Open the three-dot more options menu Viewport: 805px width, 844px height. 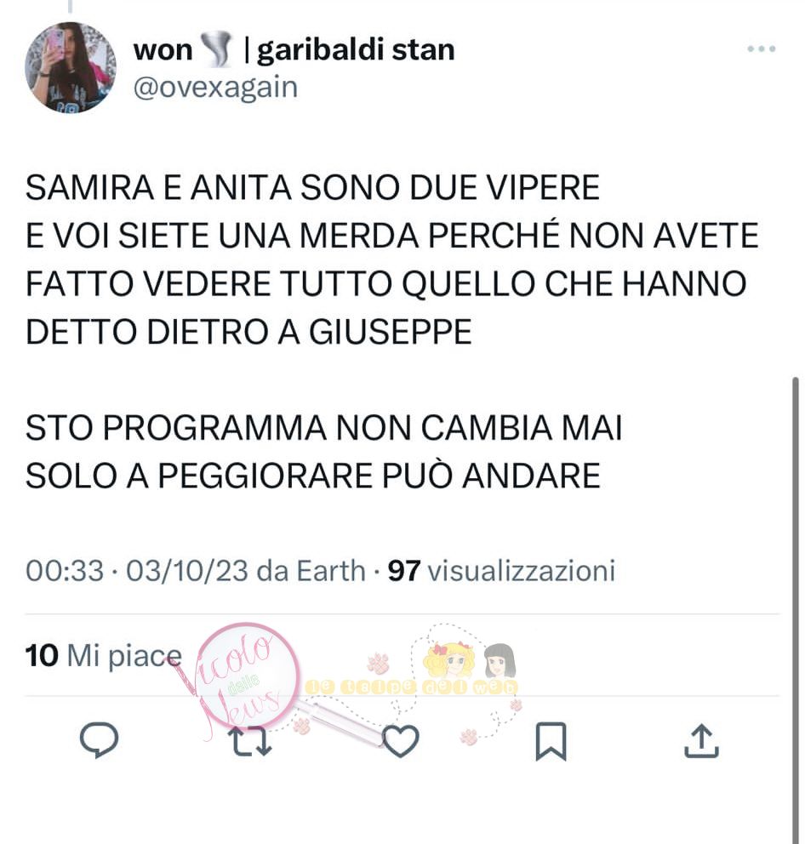(762, 49)
